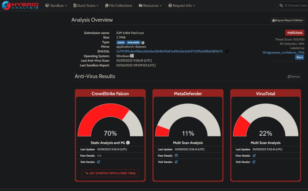Viewport: 308px width, 191px height.
Task: Click the MetaDefender 11% gauge
Action: point(188,120)
